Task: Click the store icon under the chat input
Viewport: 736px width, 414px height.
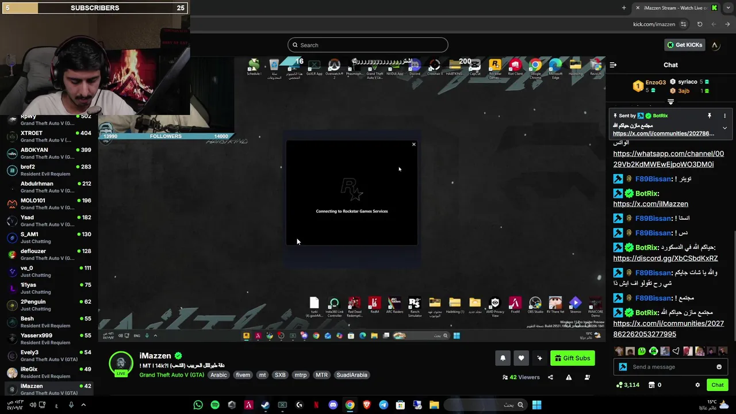Action: pyautogui.click(x=653, y=385)
